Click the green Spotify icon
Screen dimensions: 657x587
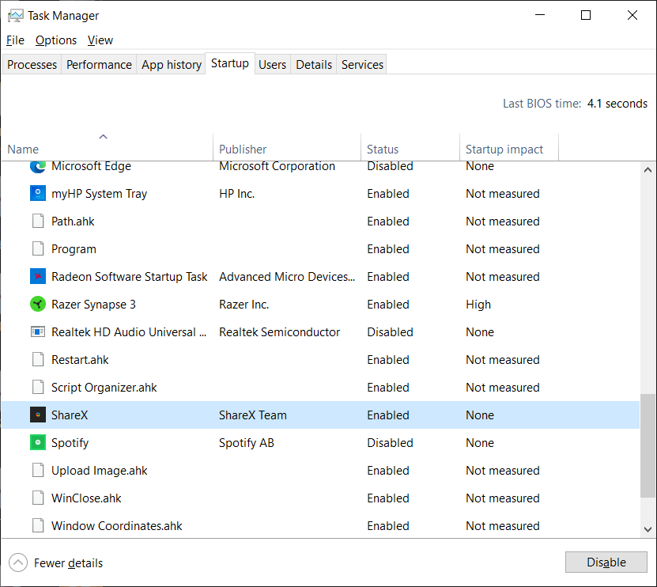(38, 443)
